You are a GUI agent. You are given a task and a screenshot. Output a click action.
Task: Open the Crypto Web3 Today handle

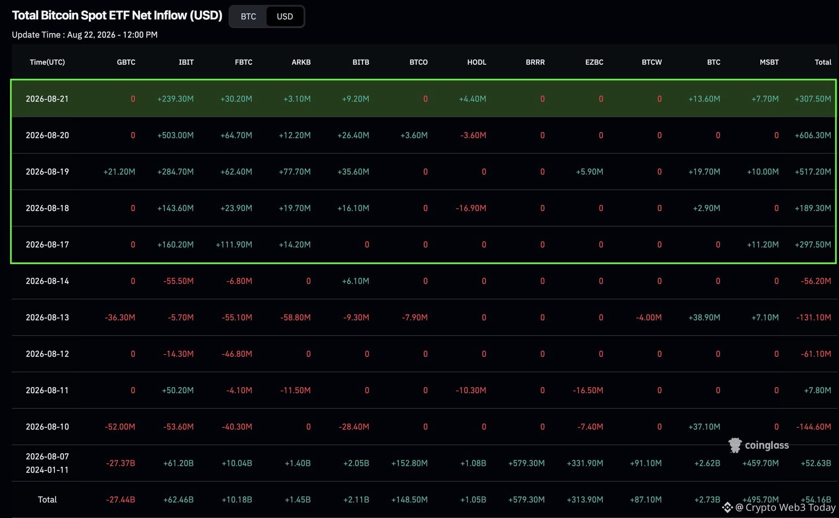coord(786,507)
